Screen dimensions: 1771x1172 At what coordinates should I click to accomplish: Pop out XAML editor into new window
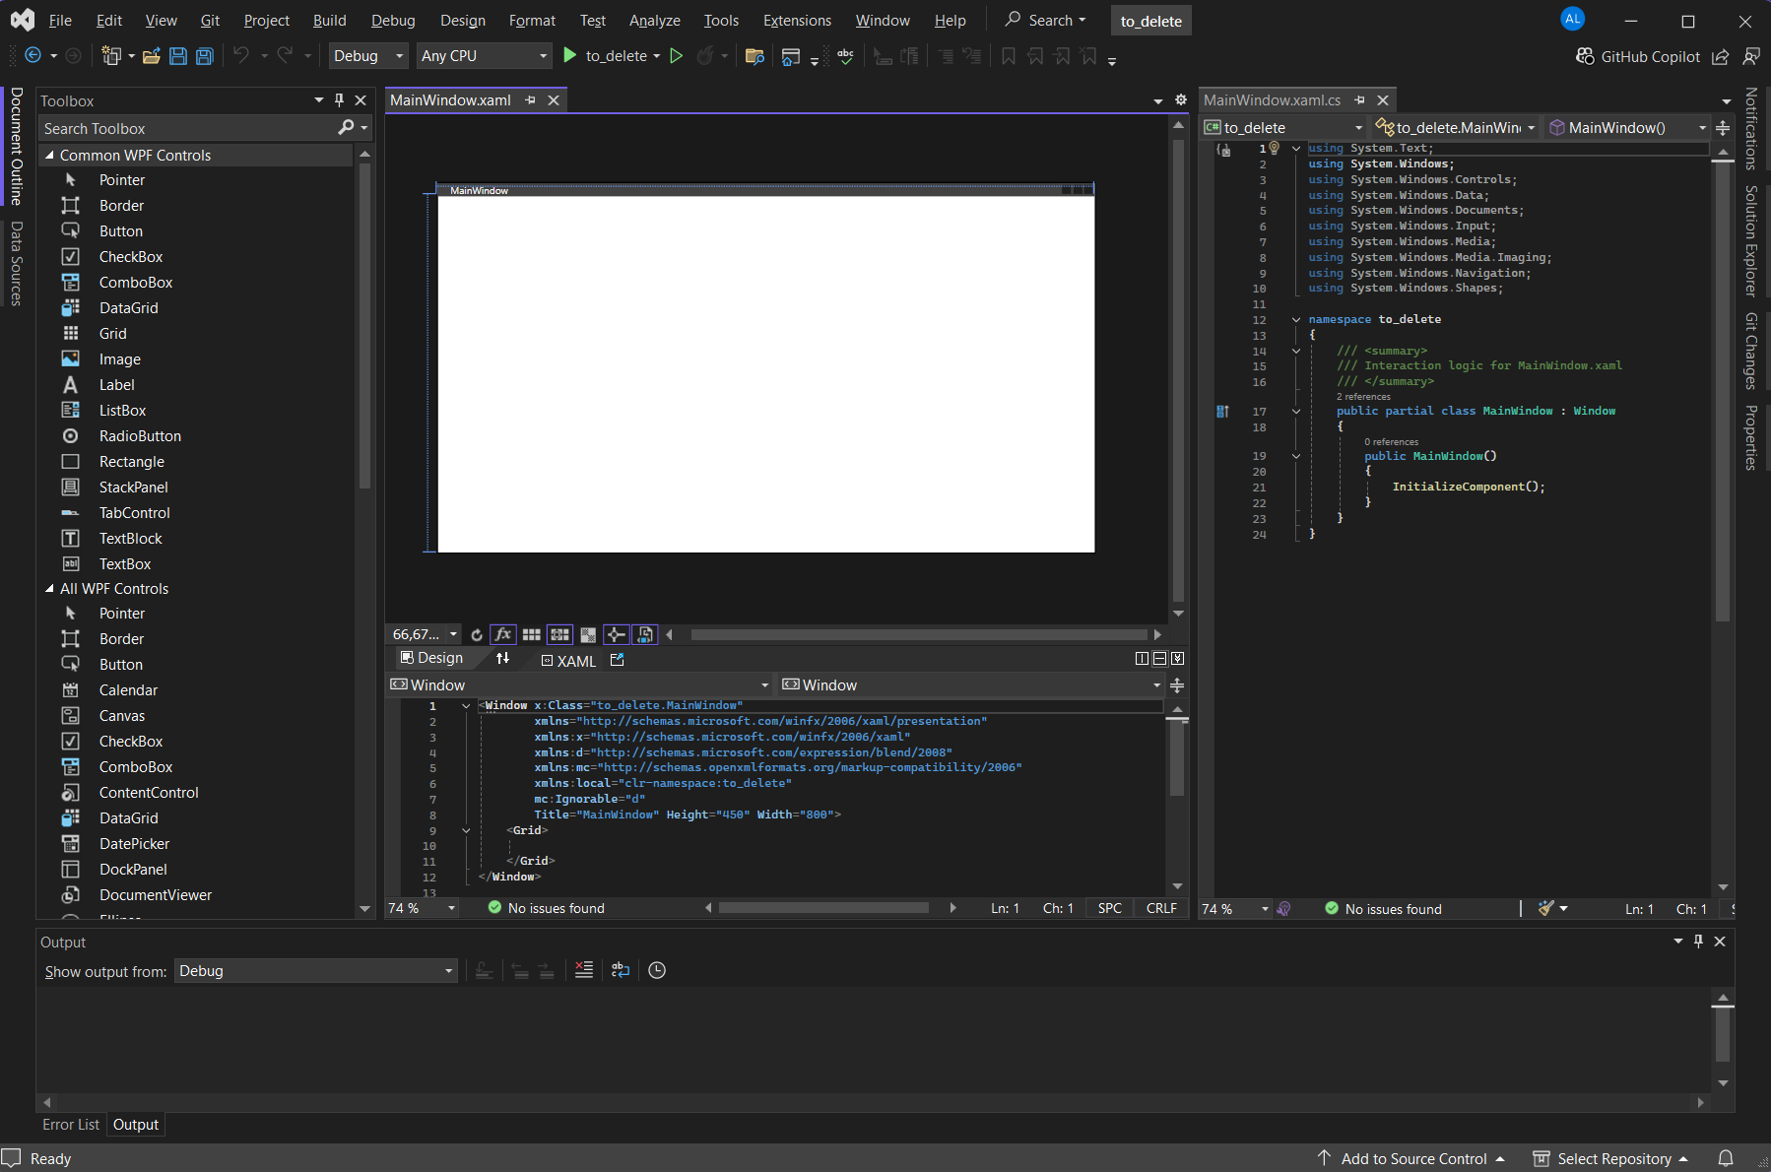pyautogui.click(x=618, y=660)
